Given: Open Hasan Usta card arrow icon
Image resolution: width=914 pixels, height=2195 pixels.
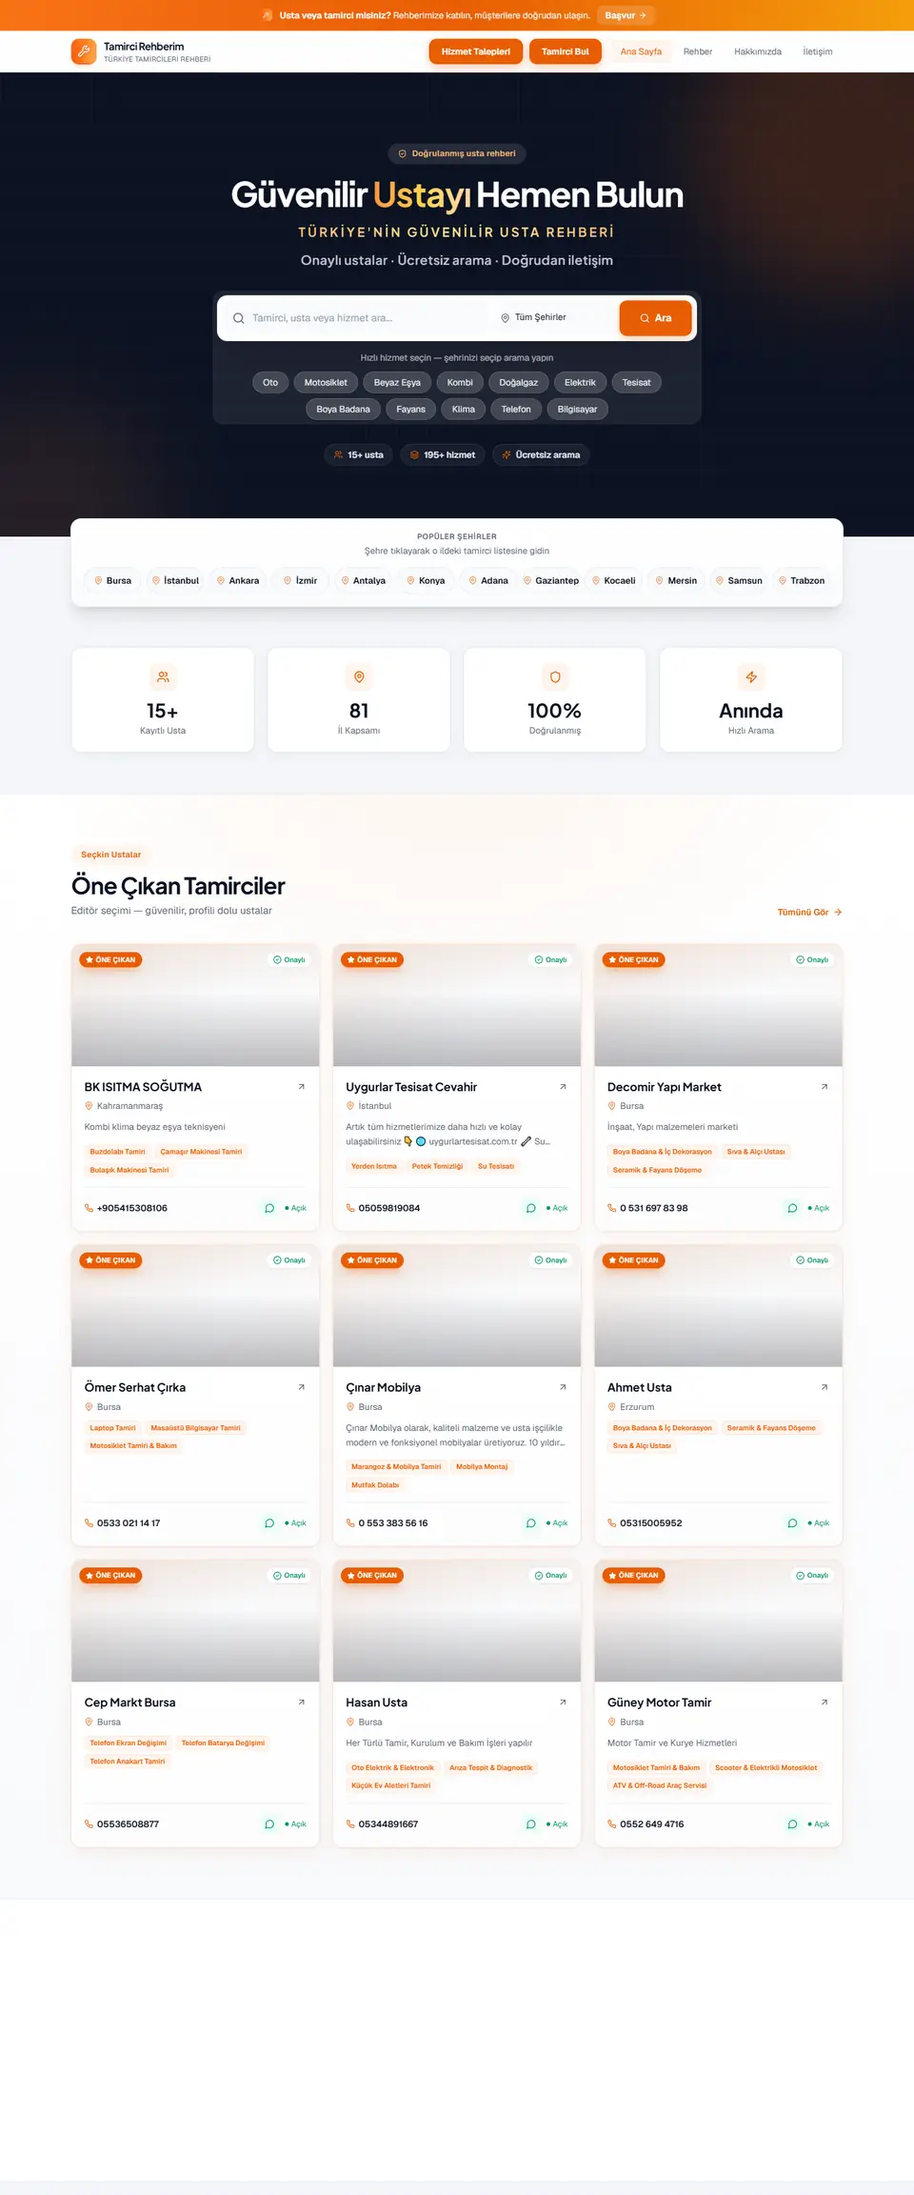Looking at the screenshot, I should [x=563, y=1702].
